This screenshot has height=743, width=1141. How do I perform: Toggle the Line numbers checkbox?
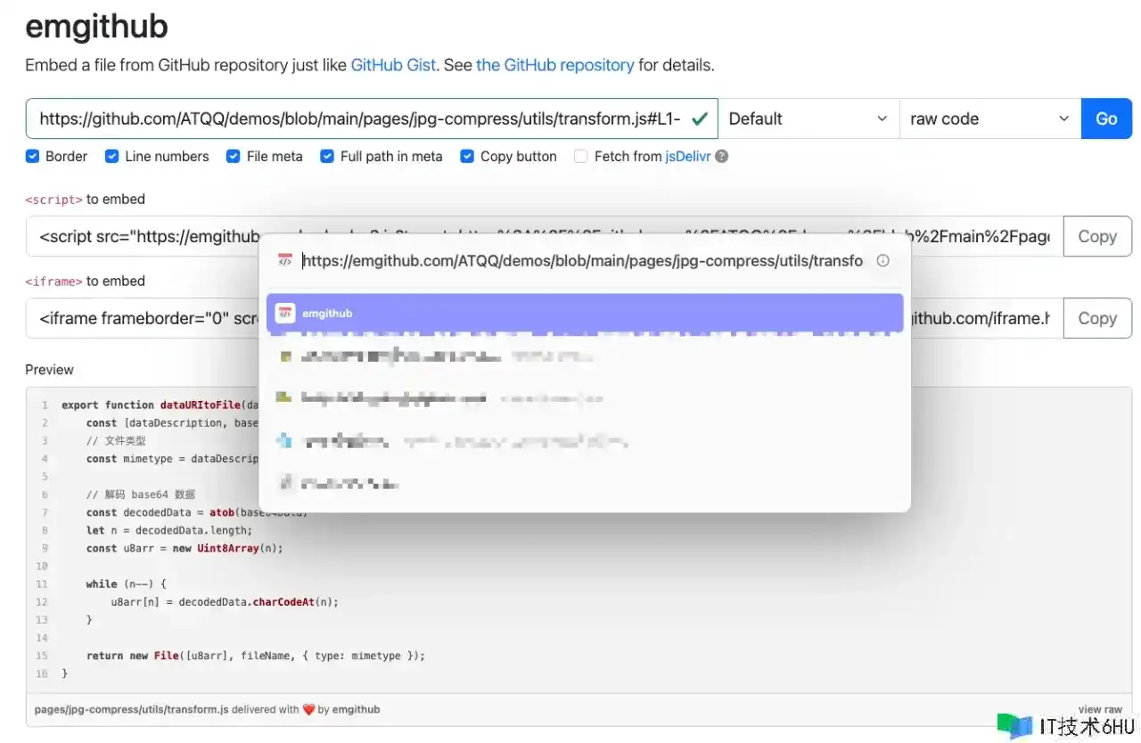(112, 156)
